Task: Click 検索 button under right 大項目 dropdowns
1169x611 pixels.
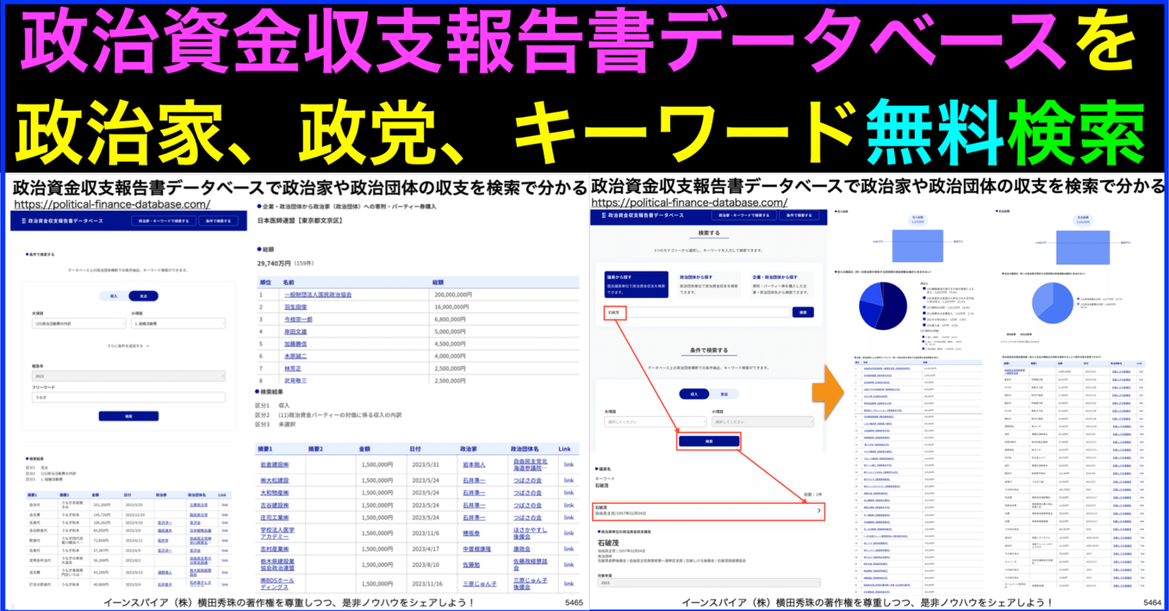Action: 709,441
